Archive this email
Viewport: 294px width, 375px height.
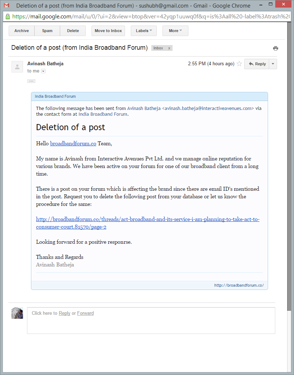[x=22, y=31]
